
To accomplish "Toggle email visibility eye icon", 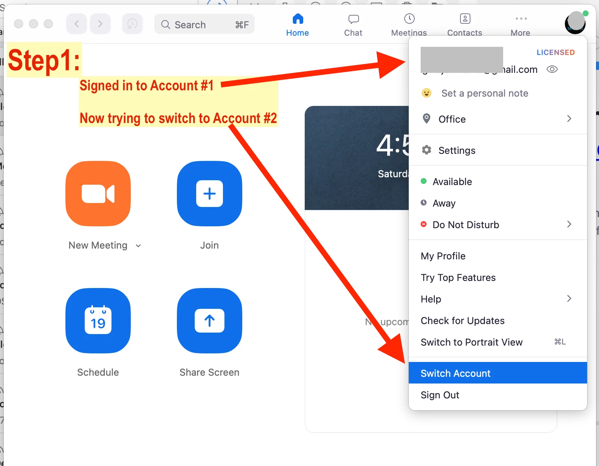I will (x=552, y=69).
